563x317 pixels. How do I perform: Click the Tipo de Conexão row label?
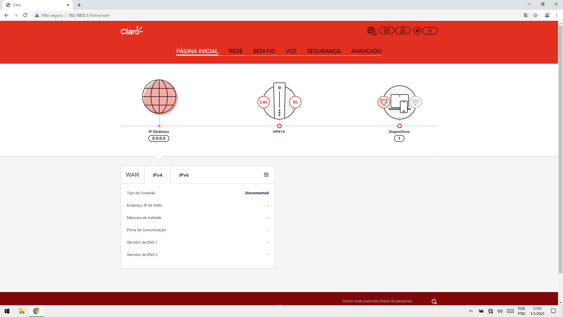pyautogui.click(x=141, y=193)
